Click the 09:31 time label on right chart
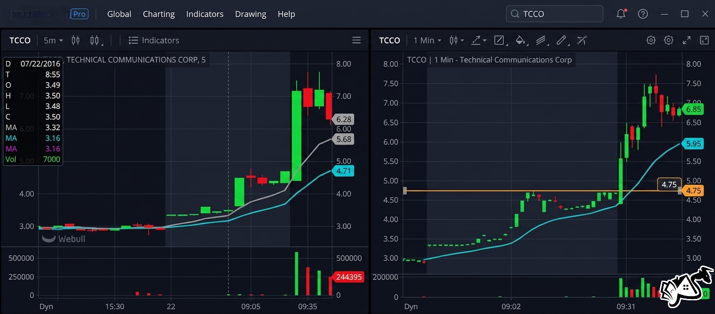The width and height of the screenshot is (715, 314). coord(626,306)
